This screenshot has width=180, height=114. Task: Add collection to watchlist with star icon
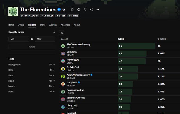tap(64, 10)
